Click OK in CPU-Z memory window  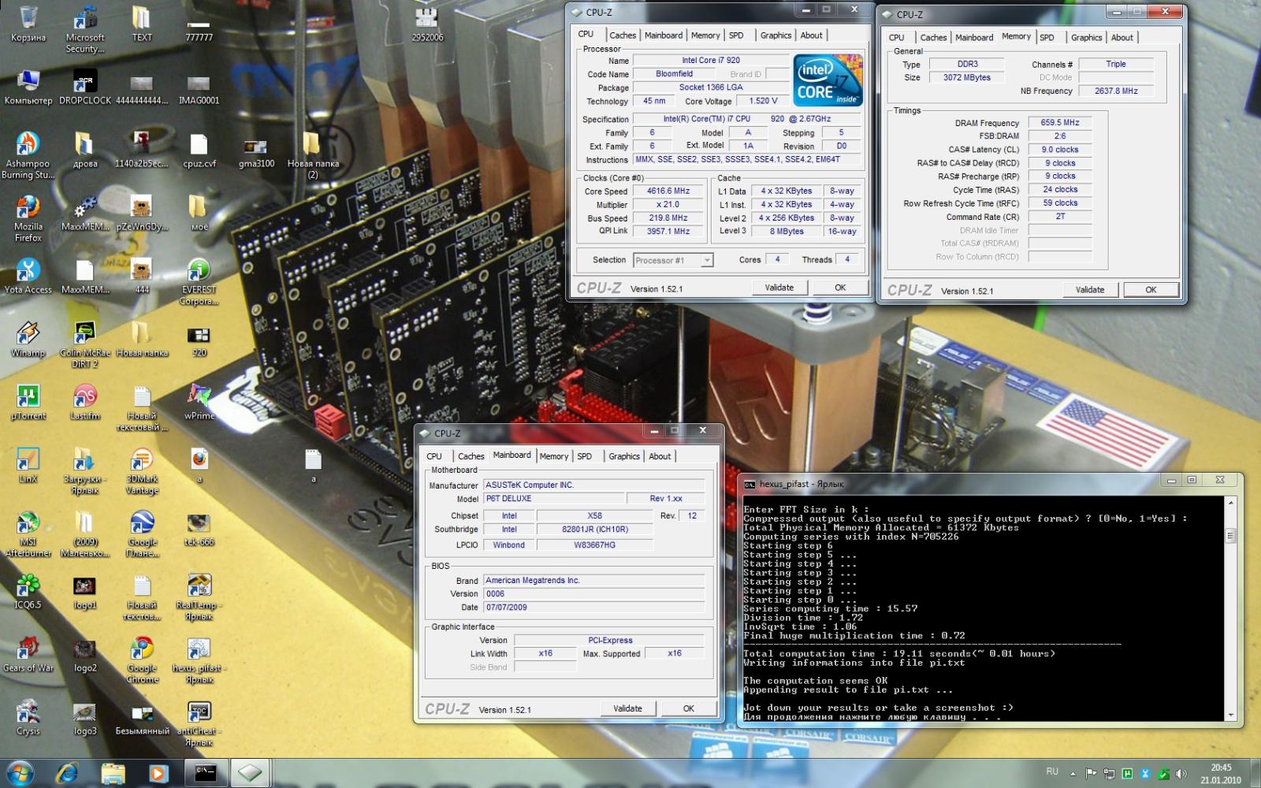1151,290
